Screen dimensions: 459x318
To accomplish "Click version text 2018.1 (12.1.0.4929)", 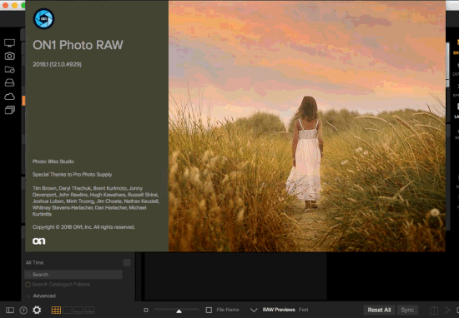I will tap(57, 65).
